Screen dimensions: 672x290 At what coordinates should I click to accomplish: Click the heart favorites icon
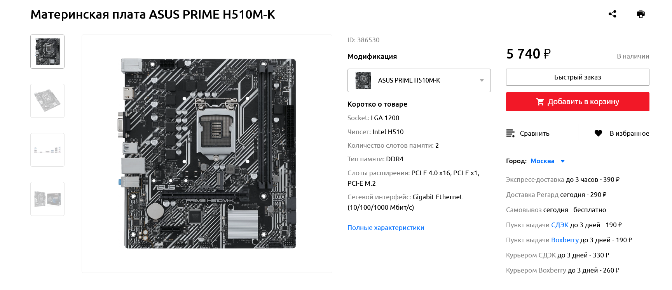coord(598,133)
